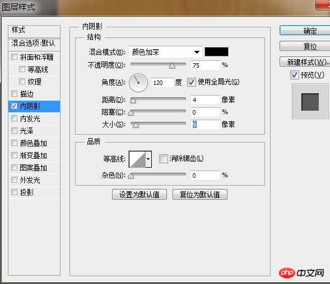Select the 投影 style row
The height and width of the screenshot is (284, 330).
coord(34,192)
